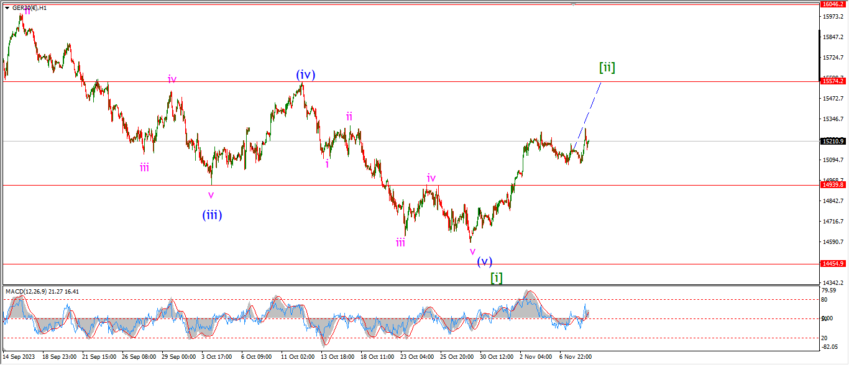Click the 15574.2 red price level tag
The width and height of the screenshot is (849, 365).
[x=833, y=81]
